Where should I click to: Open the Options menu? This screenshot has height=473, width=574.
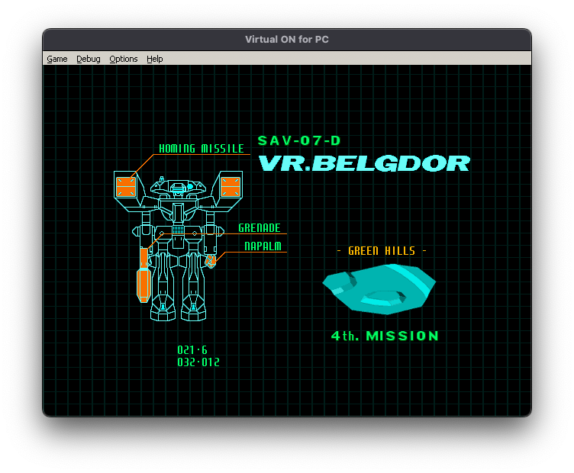[x=124, y=59]
